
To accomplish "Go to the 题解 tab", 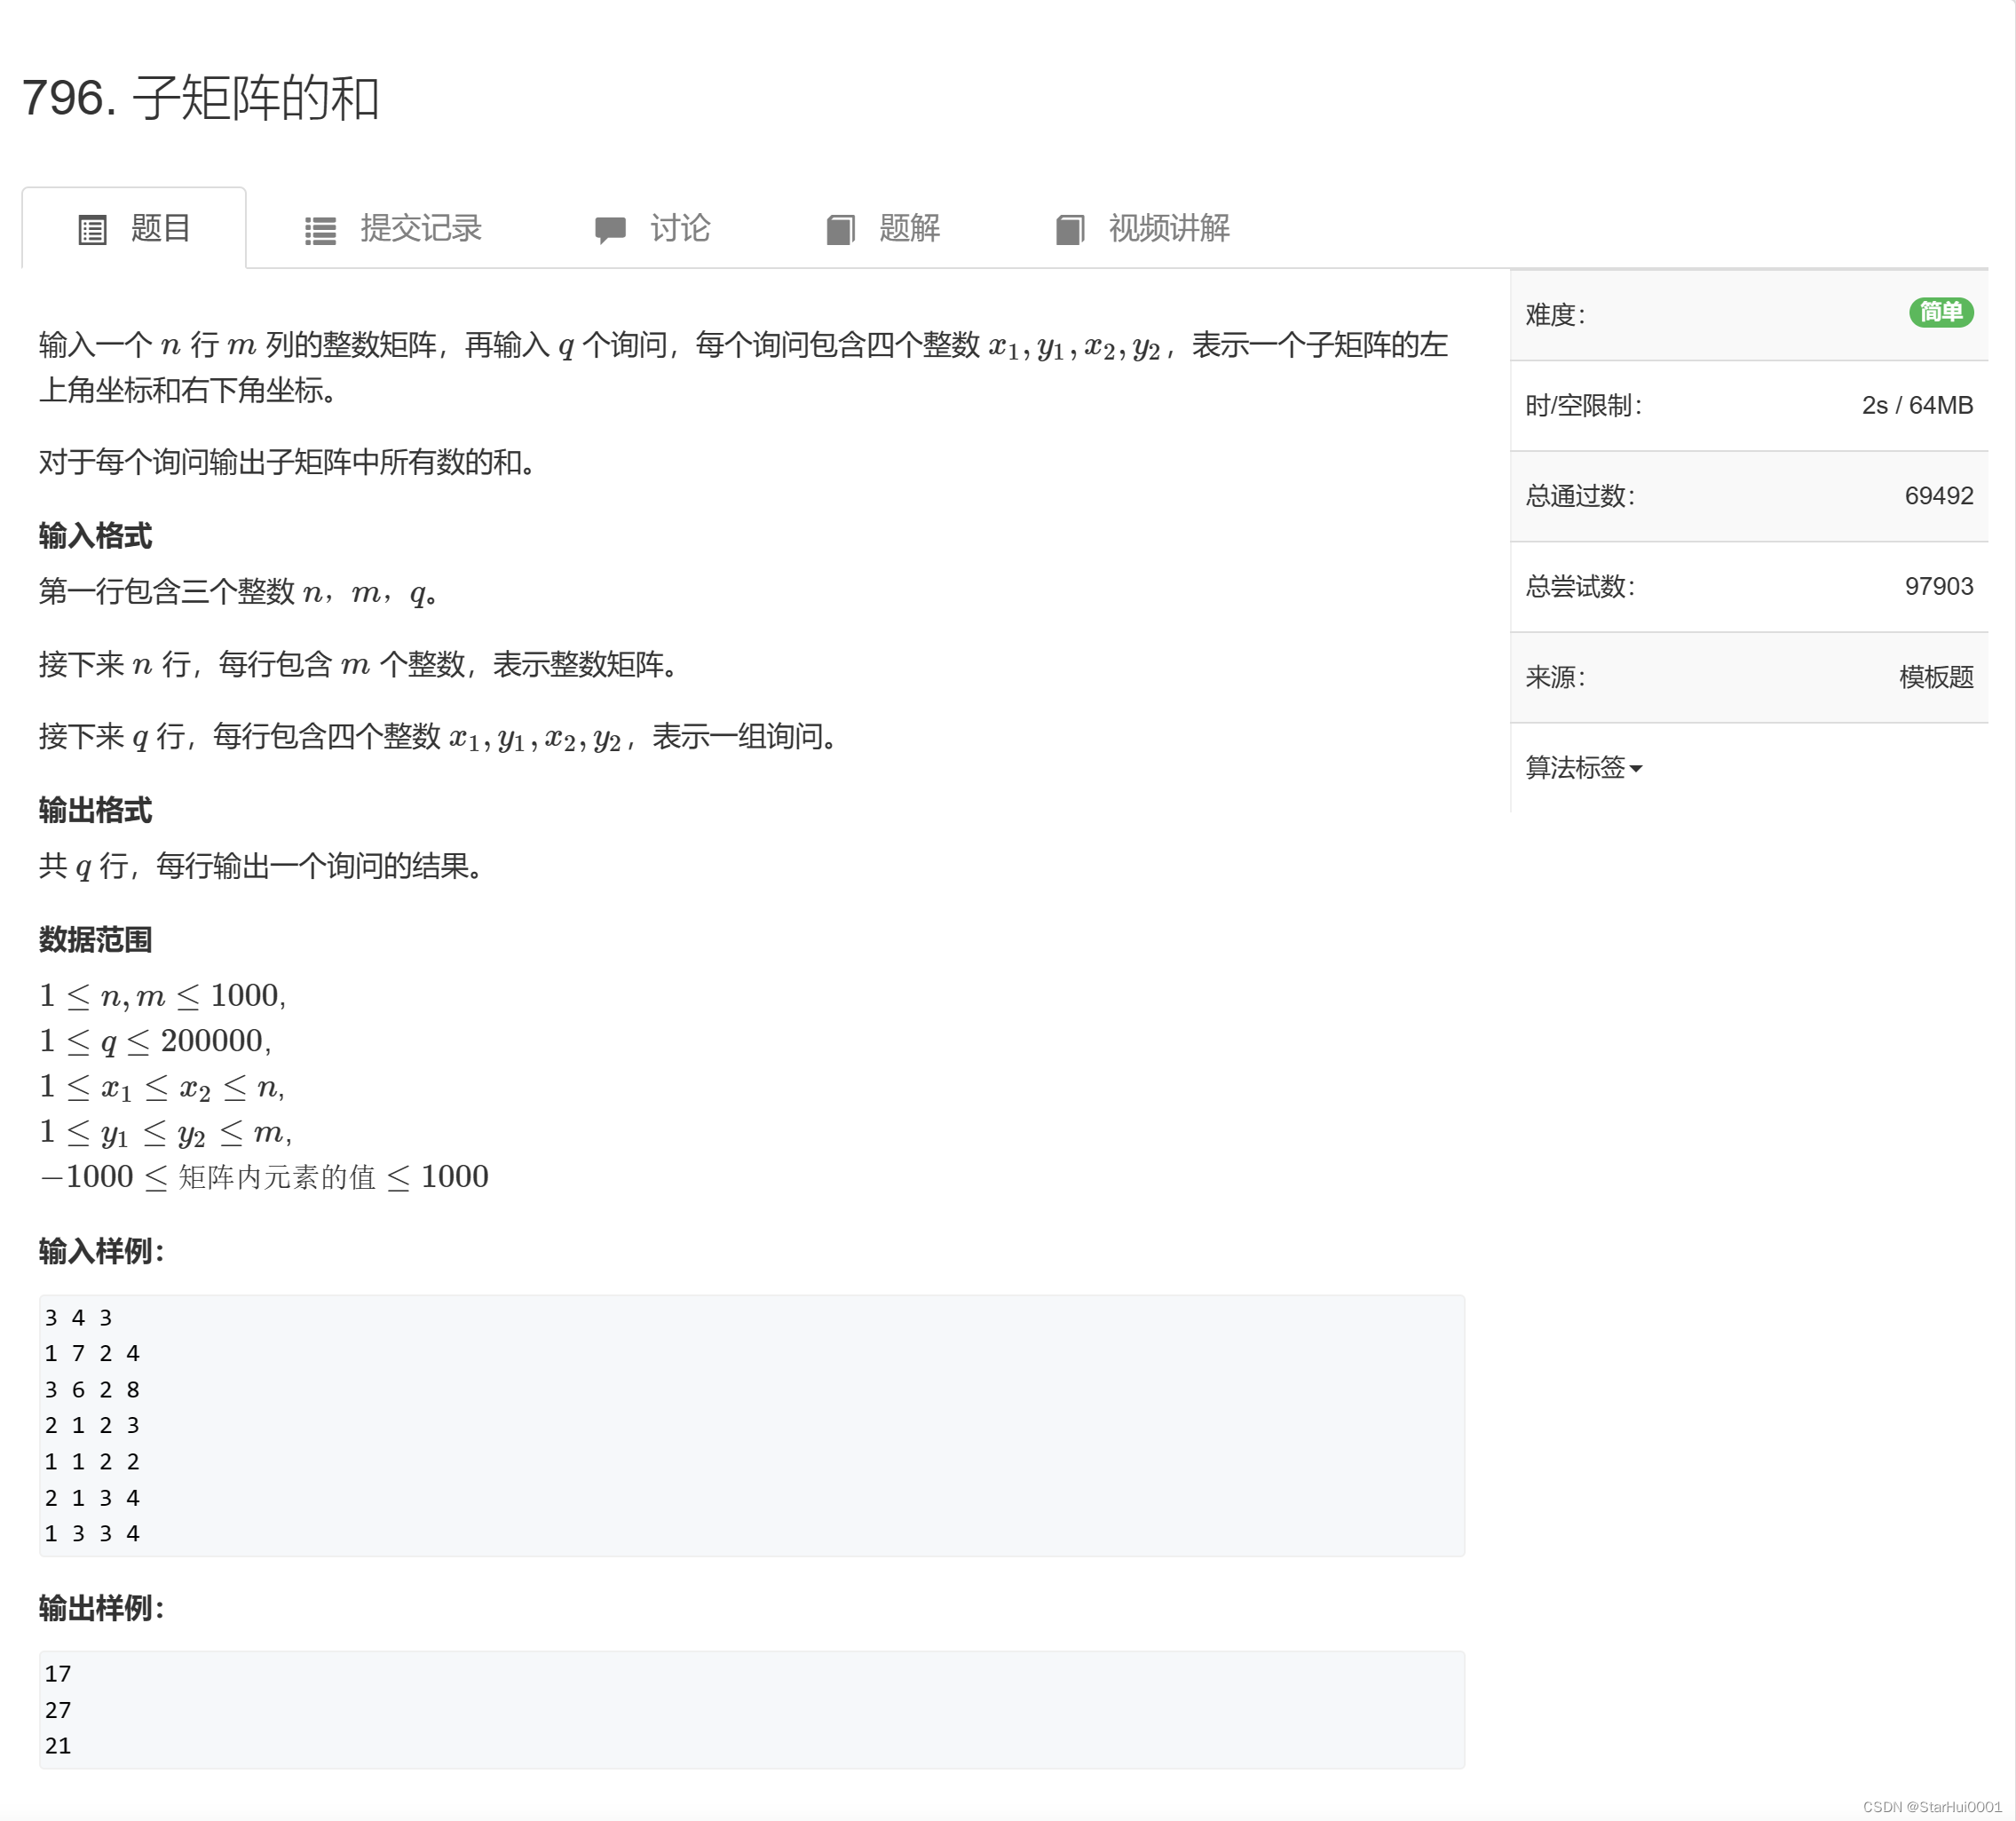I will [x=908, y=228].
